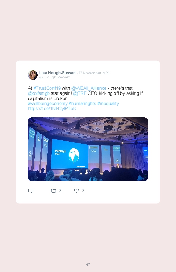Select the #wellbeingeconomy hashtag
176x272 pixels.
48,104
